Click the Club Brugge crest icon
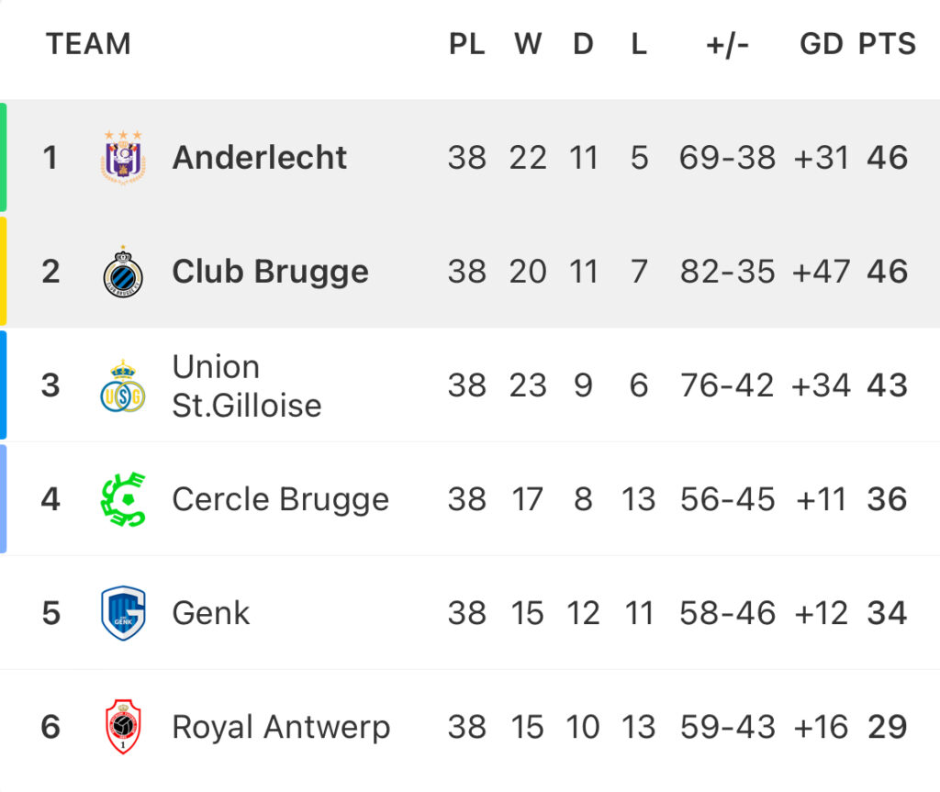 pyautogui.click(x=123, y=272)
